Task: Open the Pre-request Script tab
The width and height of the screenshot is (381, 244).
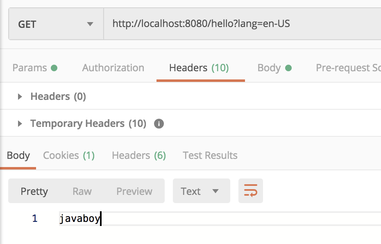Action: coord(348,68)
